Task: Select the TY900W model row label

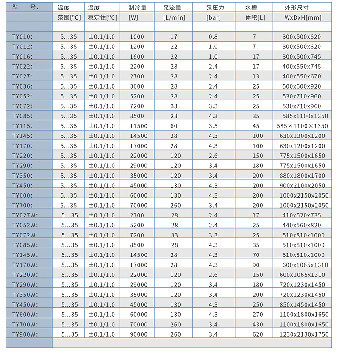Action: 25,334
